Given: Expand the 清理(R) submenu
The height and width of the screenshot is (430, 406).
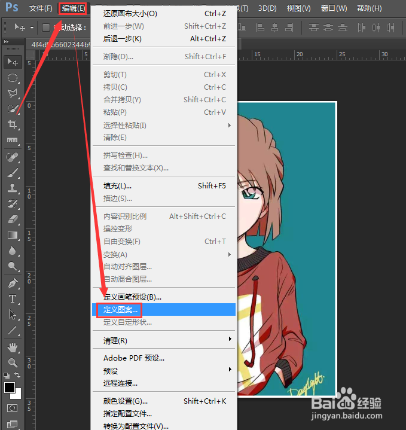Looking at the screenshot, I should [164, 341].
